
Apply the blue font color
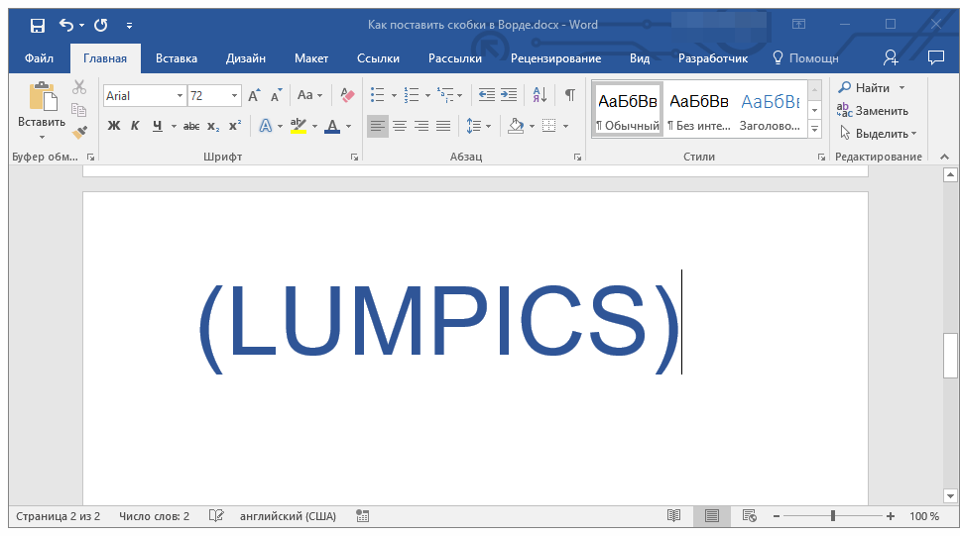332,126
